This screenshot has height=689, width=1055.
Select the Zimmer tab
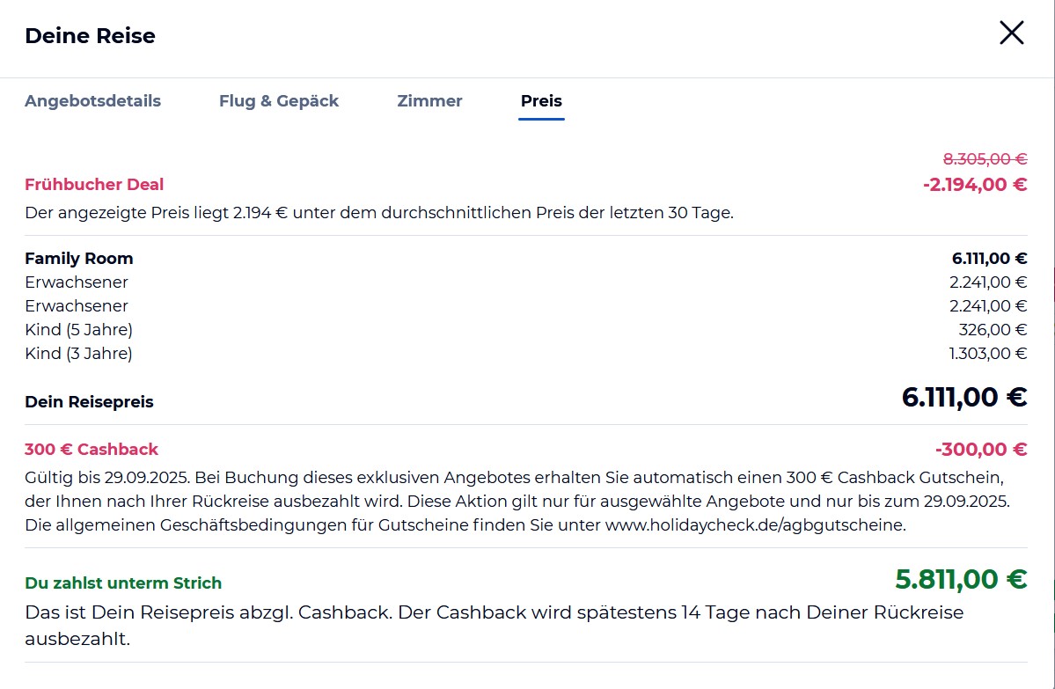429,101
